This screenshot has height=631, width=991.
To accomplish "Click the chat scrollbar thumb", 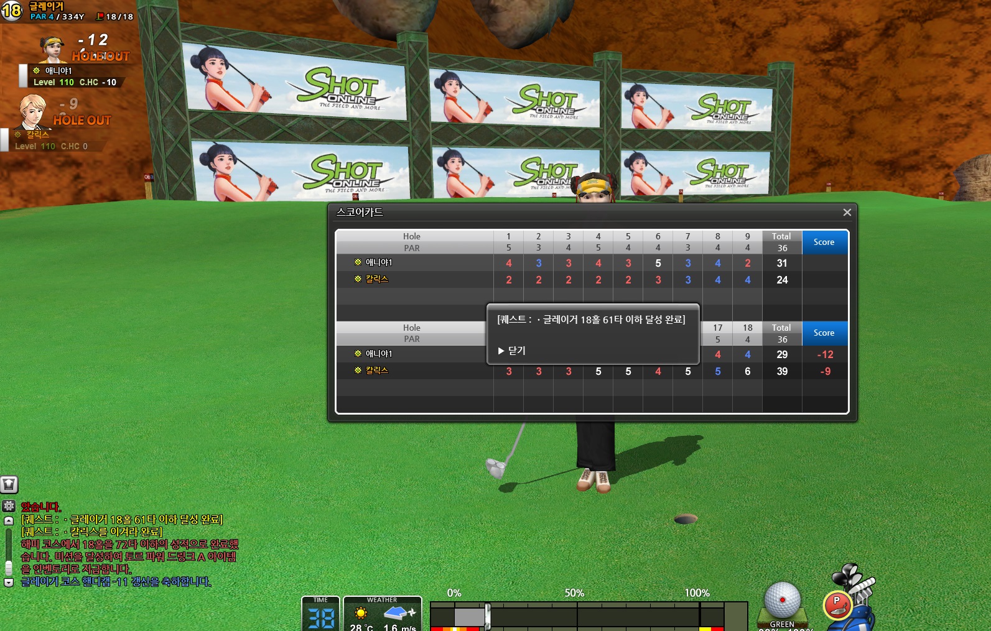I will click(x=9, y=568).
